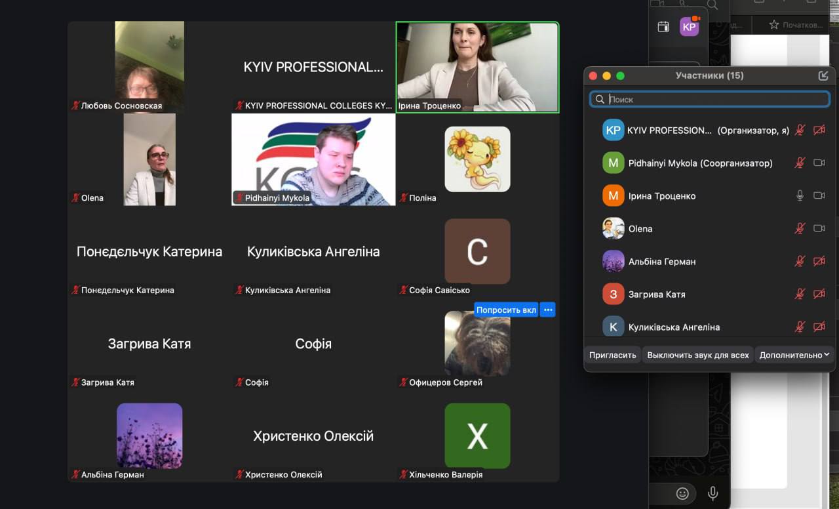Click the voice message microphone icon

[x=713, y=493]
